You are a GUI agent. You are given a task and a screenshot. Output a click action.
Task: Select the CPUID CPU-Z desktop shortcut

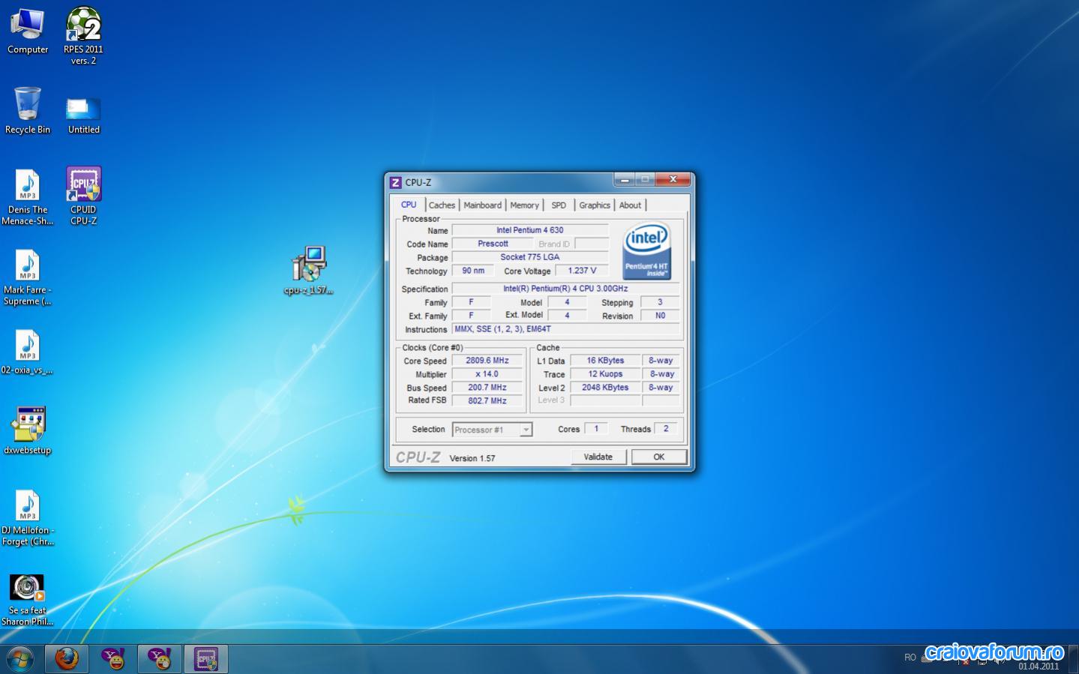point(83,196)
